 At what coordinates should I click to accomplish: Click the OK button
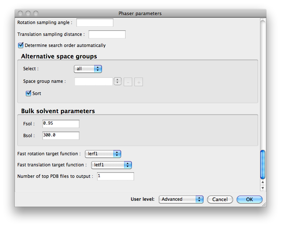coord(249,199)
